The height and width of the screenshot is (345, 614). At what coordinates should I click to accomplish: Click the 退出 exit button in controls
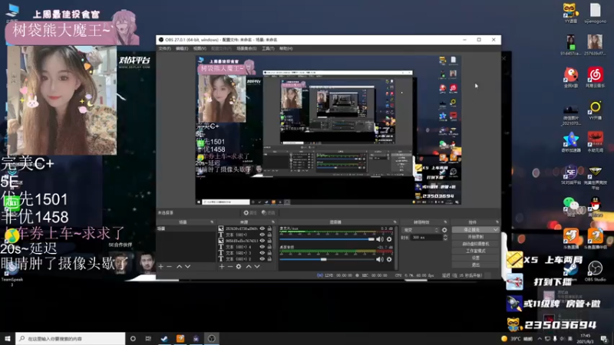(475, 264)
